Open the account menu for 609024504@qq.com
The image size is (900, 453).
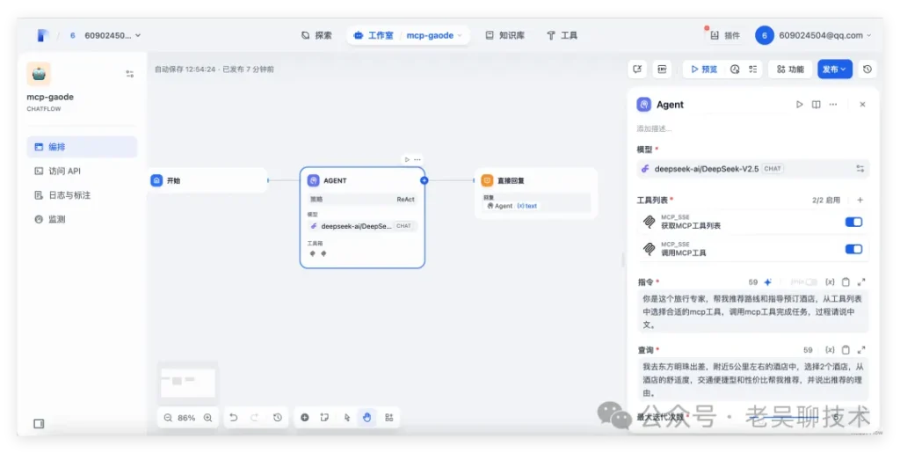(x=813, y=35)
